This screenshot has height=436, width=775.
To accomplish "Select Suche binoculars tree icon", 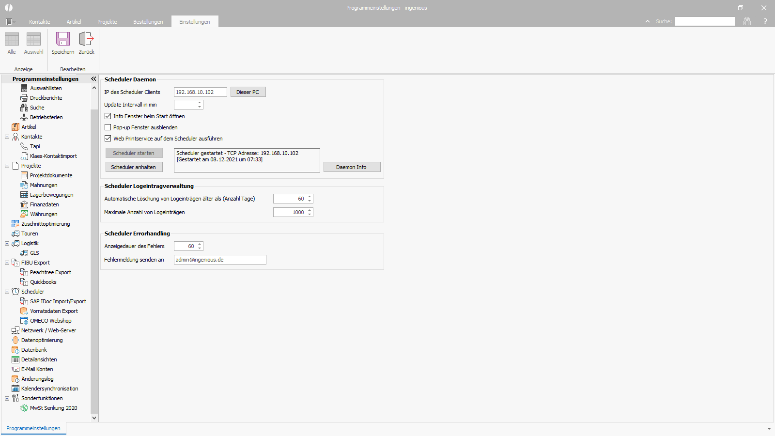I will tap(24, 108).
